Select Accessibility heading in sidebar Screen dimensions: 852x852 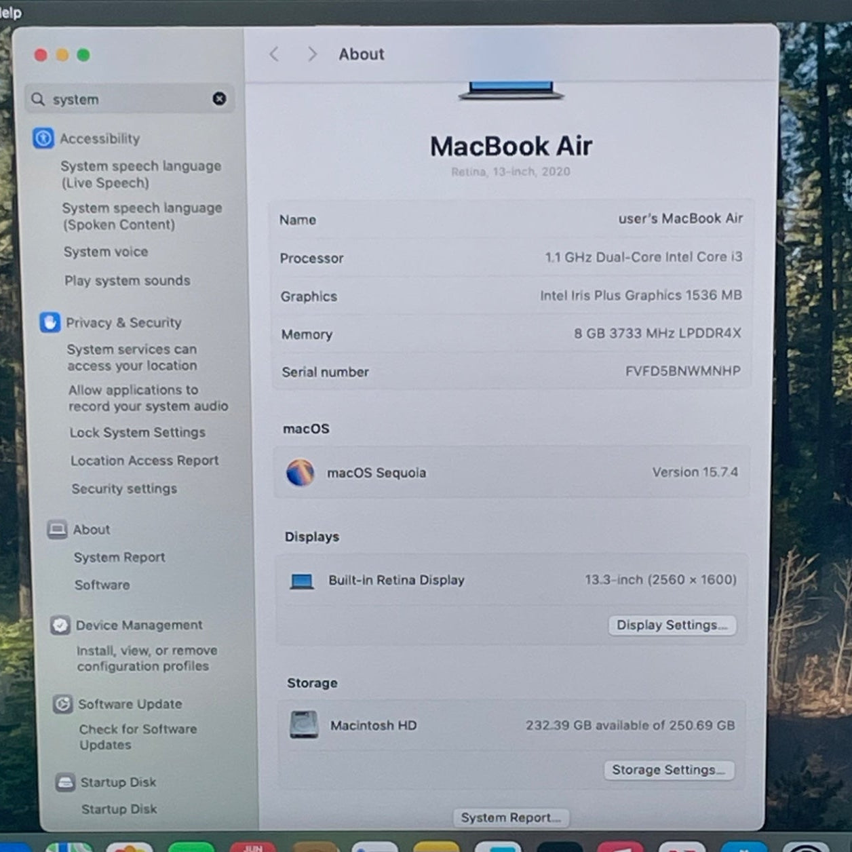(100, 138)
